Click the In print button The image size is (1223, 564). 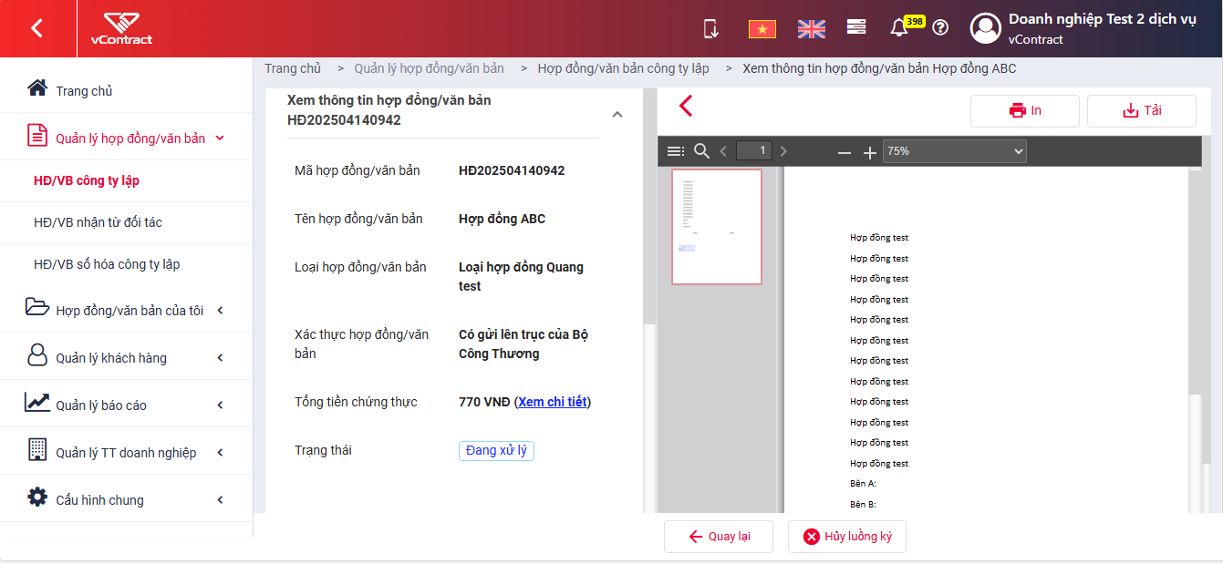tap(1025, 110)
